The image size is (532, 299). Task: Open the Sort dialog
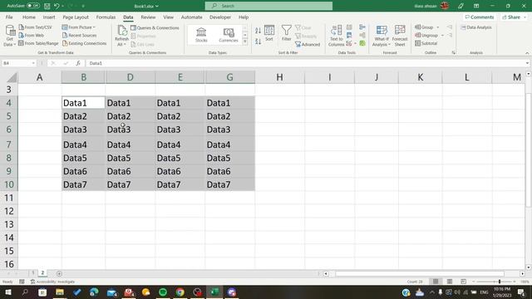(269, 33)
